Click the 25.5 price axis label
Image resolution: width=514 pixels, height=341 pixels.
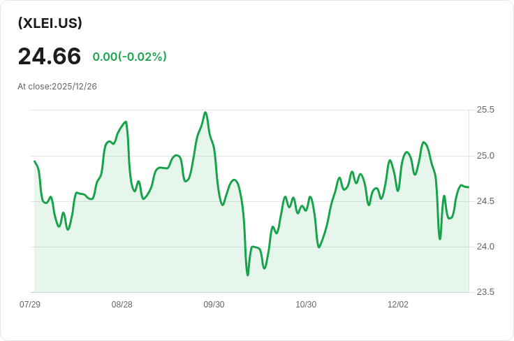485,110
